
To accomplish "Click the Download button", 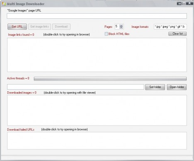I will click(61, 27).
